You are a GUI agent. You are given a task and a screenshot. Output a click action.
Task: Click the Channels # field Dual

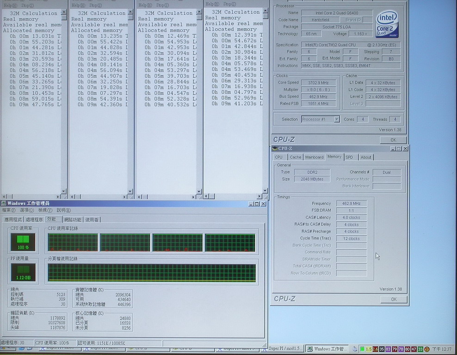click(x=387, y=172)
